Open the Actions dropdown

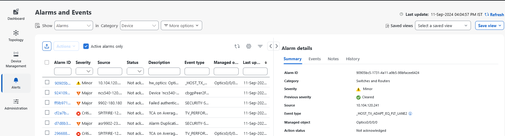pos(66,46)
